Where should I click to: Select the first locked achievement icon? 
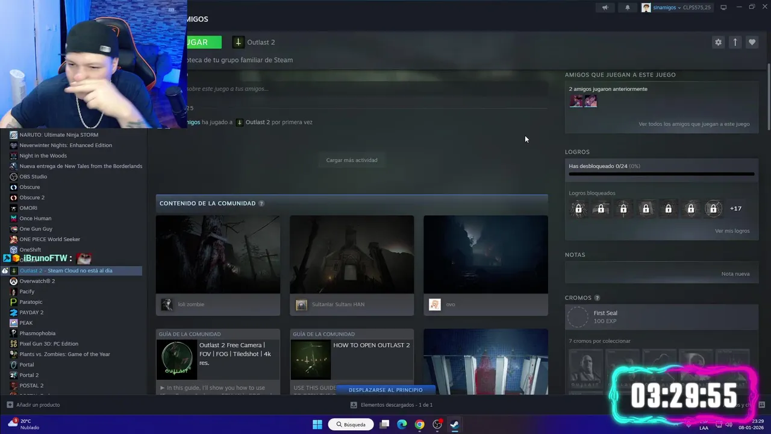(x=578, y=209)
